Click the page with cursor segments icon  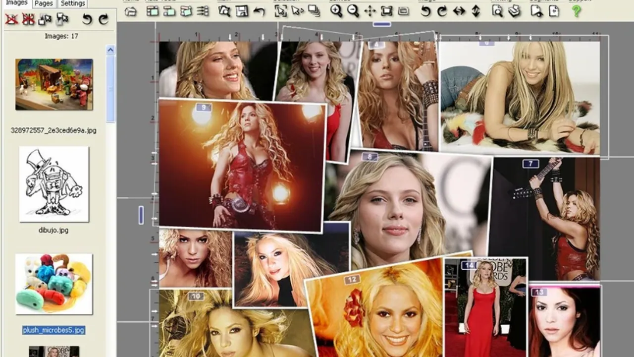tap(536, 11)
